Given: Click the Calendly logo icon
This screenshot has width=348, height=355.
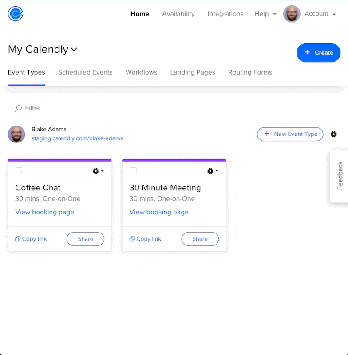Looking at the screenshot, I should 16,14.
